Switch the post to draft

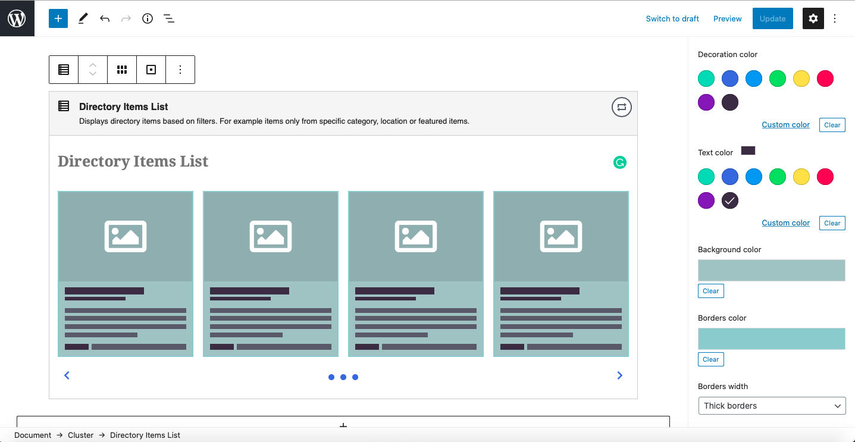[x=672, y=18]
